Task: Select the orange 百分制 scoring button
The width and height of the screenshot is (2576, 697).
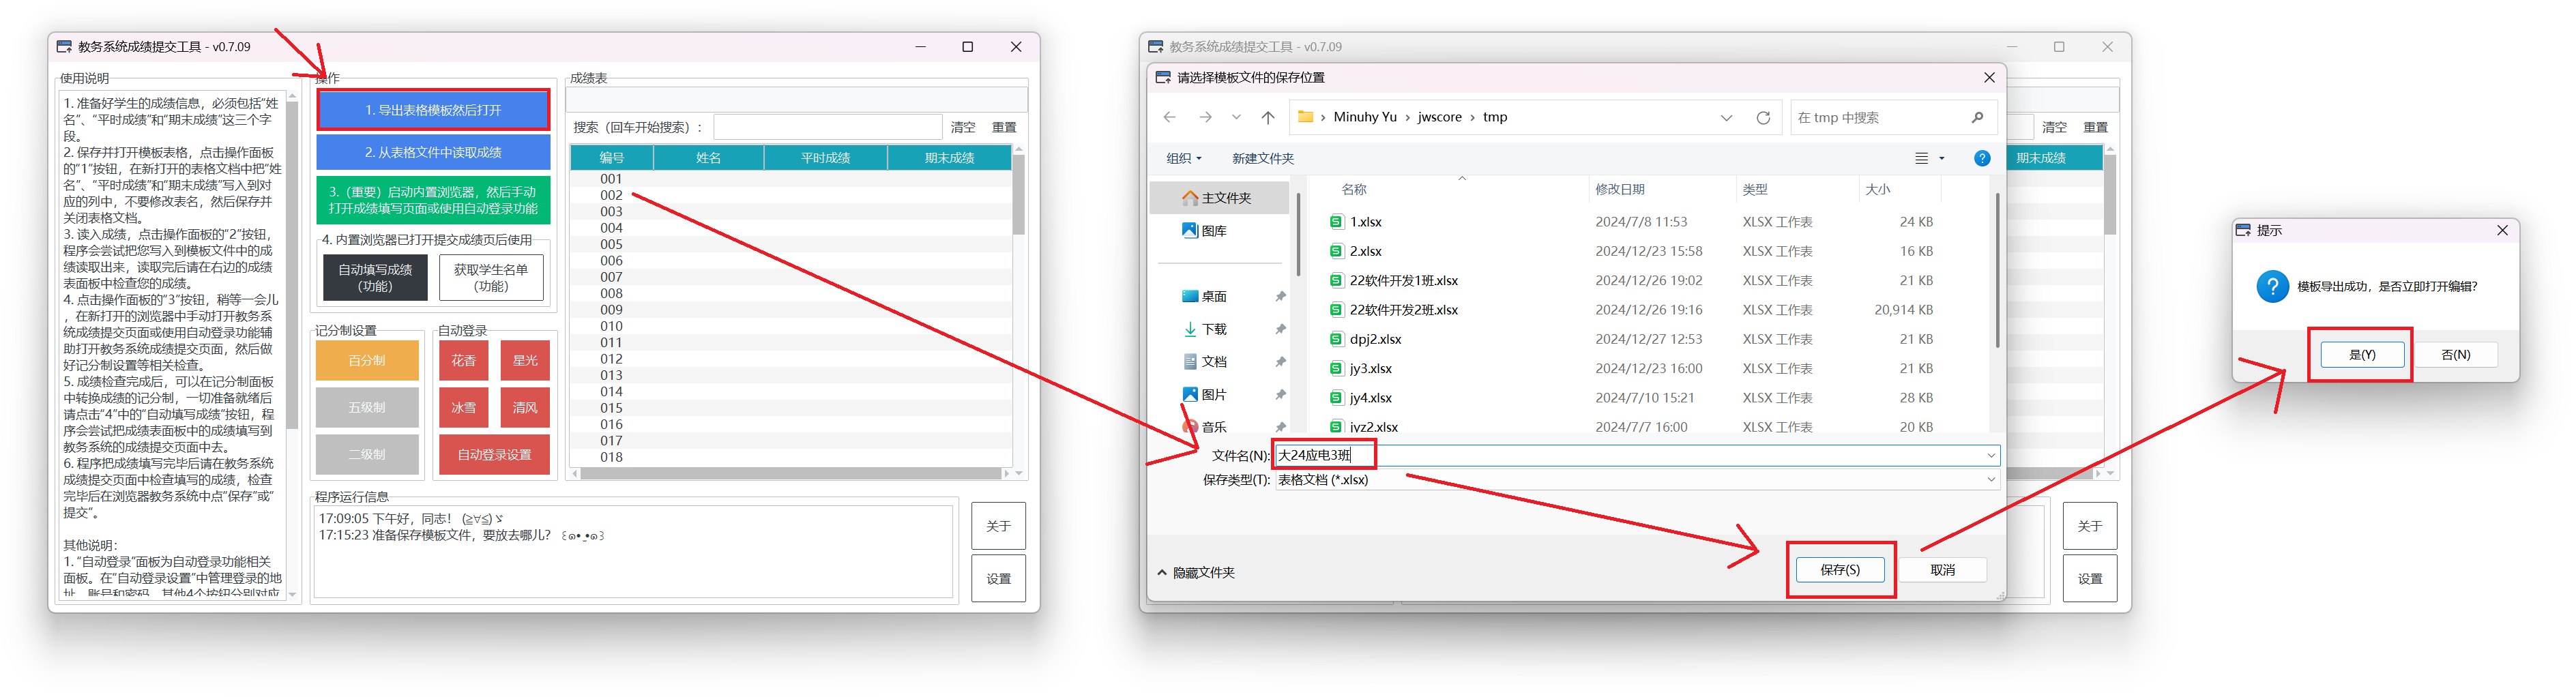Action: tap(367, 361)
